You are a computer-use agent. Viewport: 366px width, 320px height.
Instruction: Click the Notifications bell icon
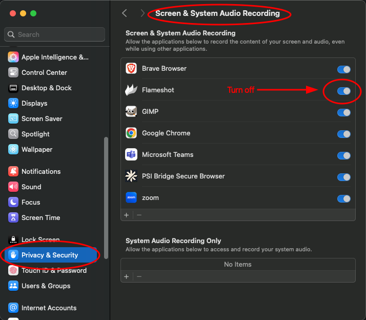13,171
